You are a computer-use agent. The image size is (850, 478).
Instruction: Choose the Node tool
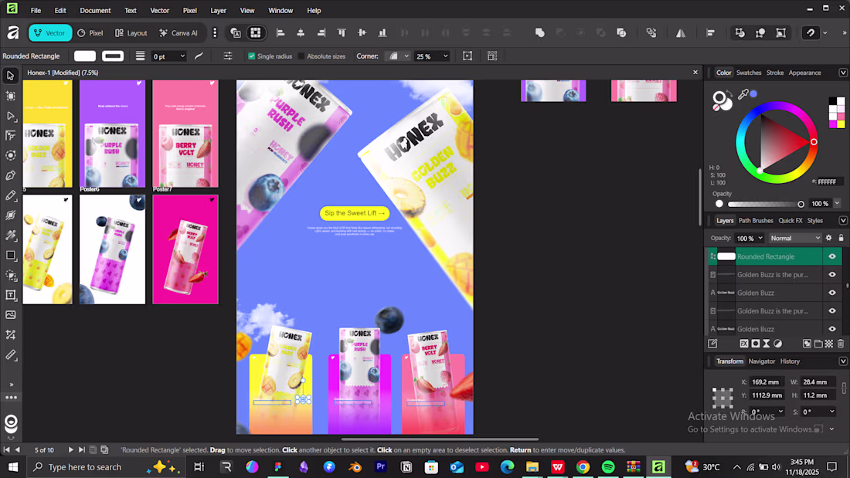[11, 116]
